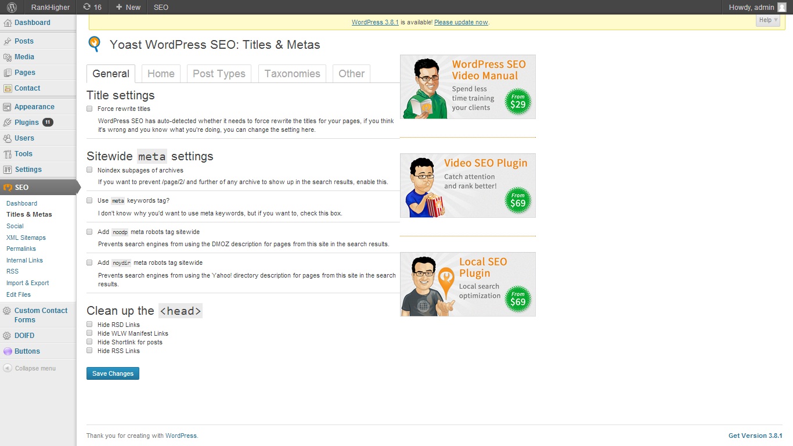Image resolution: width=793 pixels, height=446 pixels.
Task: Click the Plugins icon in sidebar
Action: point(8,123)
